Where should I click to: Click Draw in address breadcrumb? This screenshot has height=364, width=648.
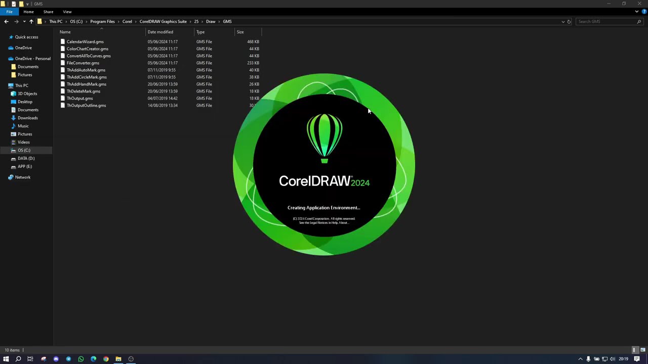(211, 21)
